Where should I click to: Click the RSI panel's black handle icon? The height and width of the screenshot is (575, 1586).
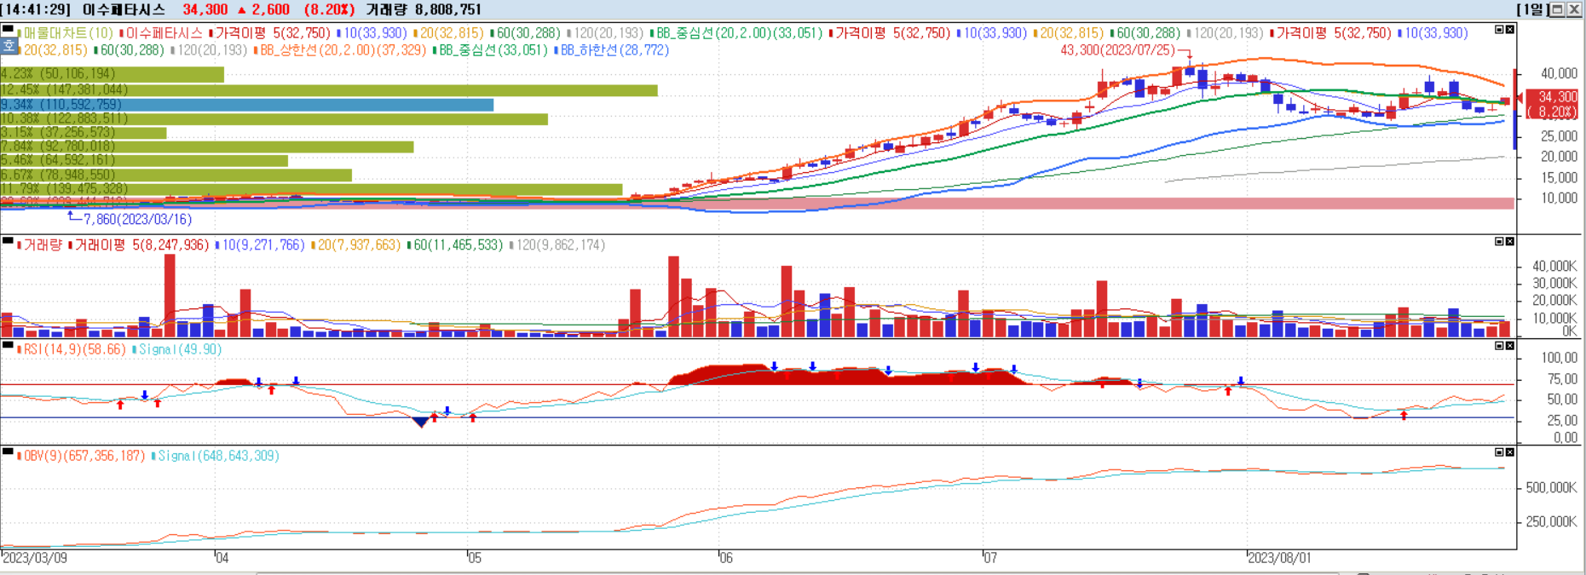pos(7,345)
